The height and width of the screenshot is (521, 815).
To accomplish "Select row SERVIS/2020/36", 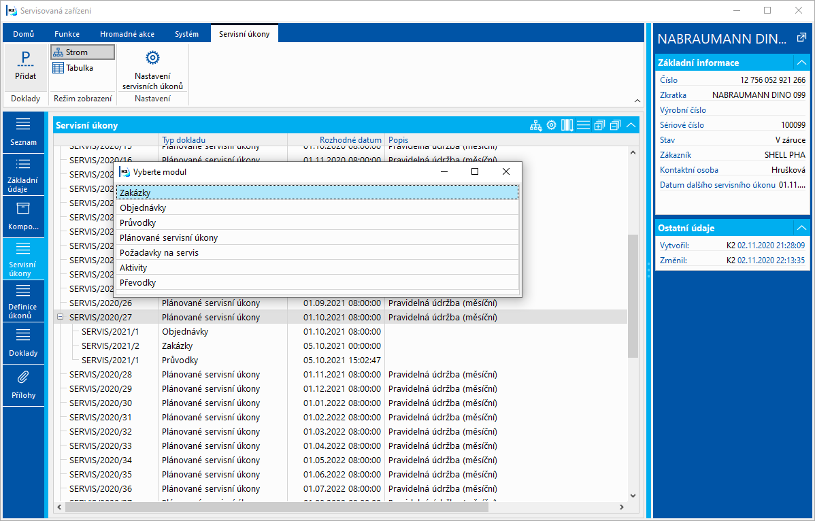I will pos(340,489).
